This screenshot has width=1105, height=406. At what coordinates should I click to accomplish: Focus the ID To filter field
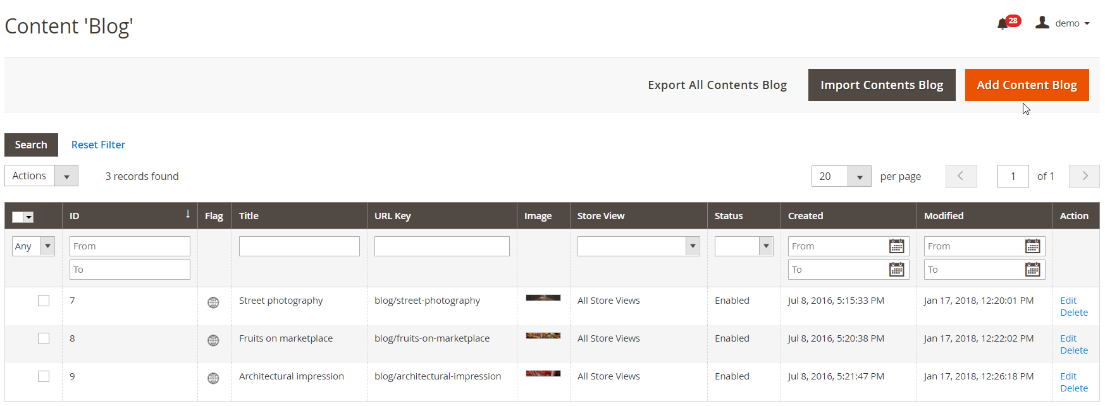pyautogui.click(x=130, y=270)
